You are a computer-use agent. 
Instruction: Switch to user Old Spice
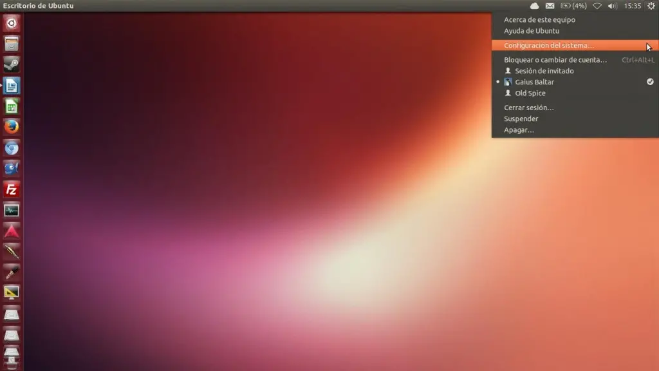575,93
